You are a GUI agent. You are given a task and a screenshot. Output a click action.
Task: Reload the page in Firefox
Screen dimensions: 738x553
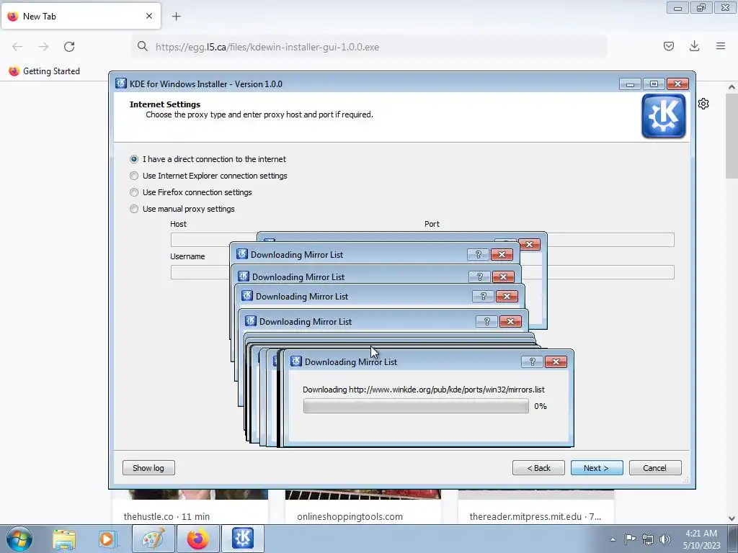coord(69,47)
